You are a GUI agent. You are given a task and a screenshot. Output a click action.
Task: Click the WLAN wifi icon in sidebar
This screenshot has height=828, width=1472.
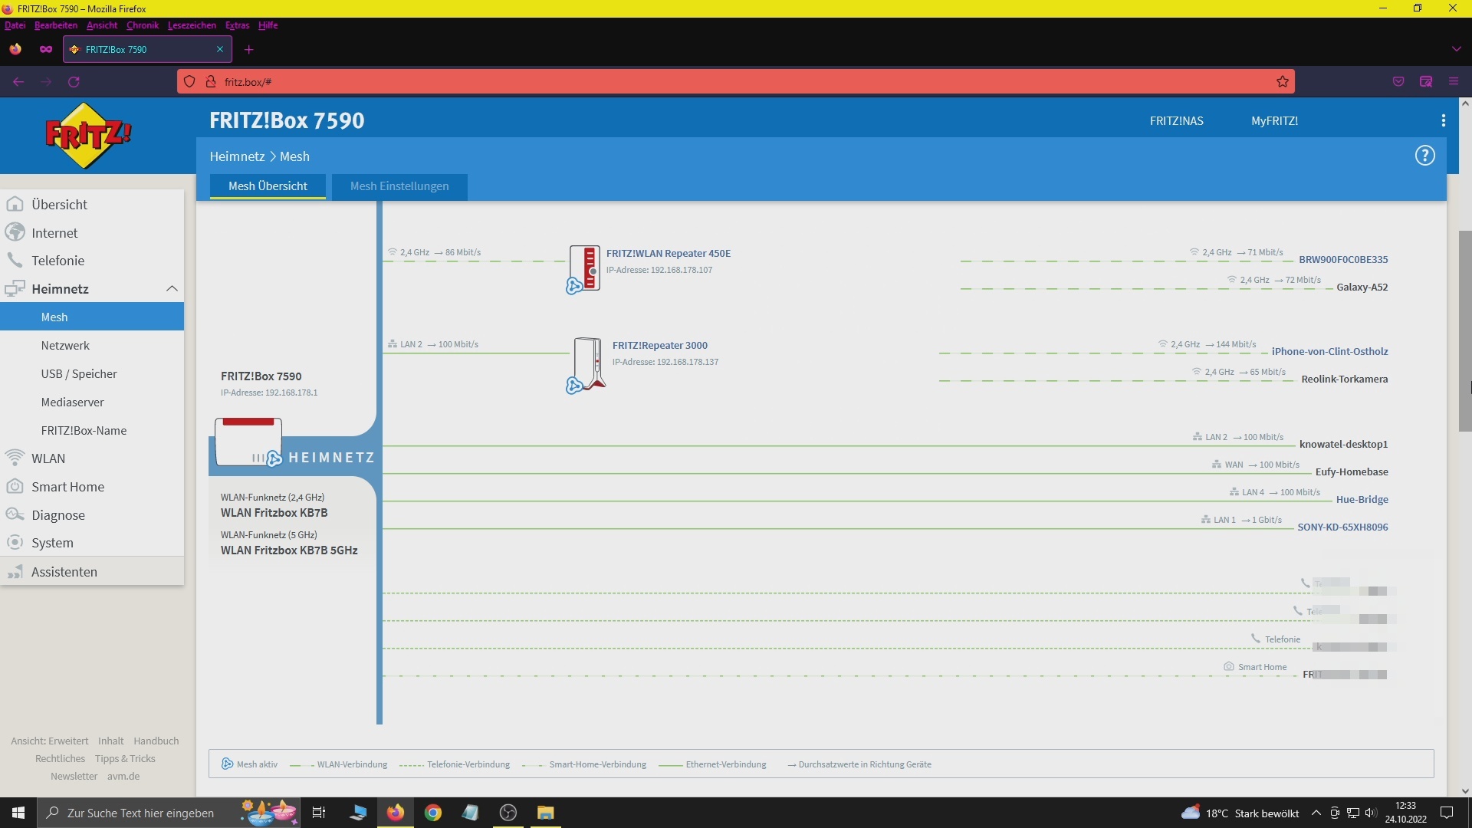pyautogui.click(x=15, y=458)
